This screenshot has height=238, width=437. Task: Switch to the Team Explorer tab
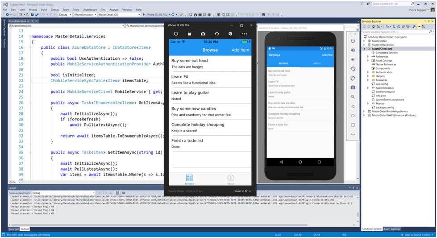tap(392, 229)
